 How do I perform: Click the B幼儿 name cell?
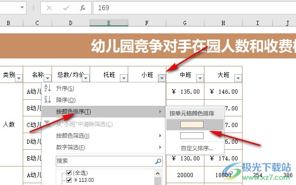pos(33,108)
